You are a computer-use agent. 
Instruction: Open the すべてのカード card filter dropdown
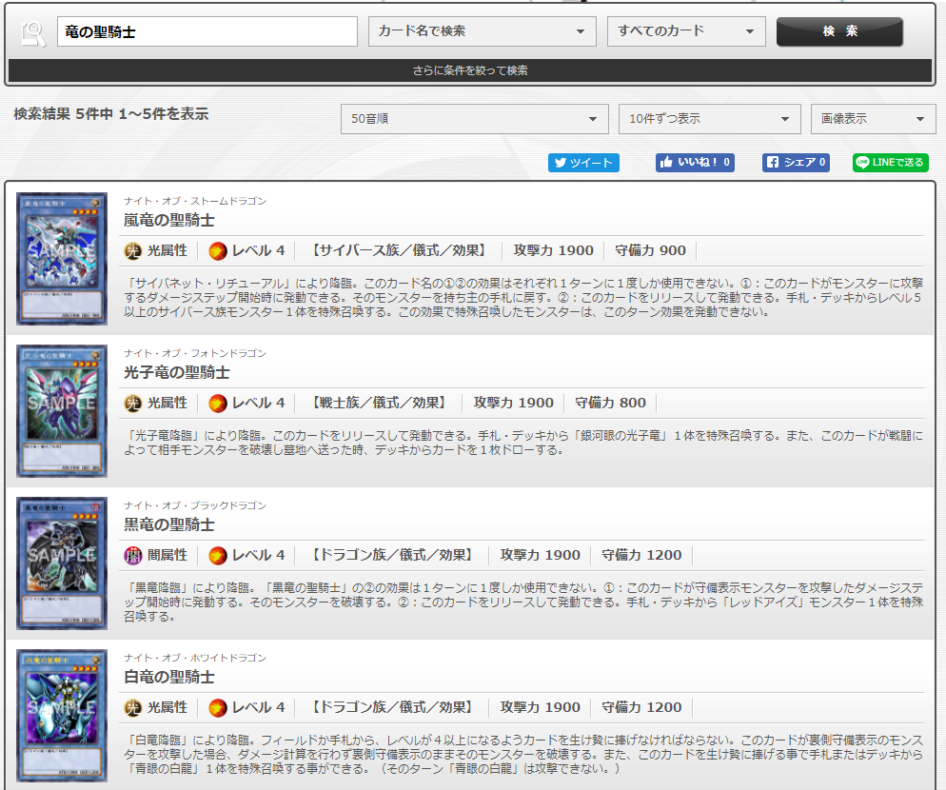pyautogui.click(x=686, y=31)
